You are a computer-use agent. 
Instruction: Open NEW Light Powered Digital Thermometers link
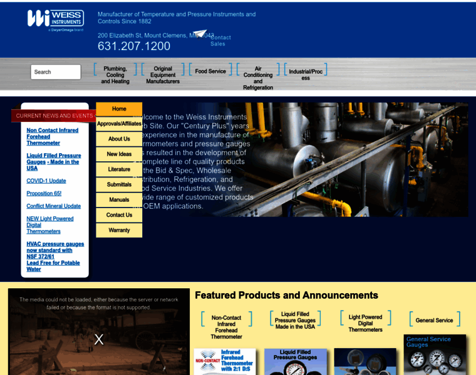click(x=49, y=225)
